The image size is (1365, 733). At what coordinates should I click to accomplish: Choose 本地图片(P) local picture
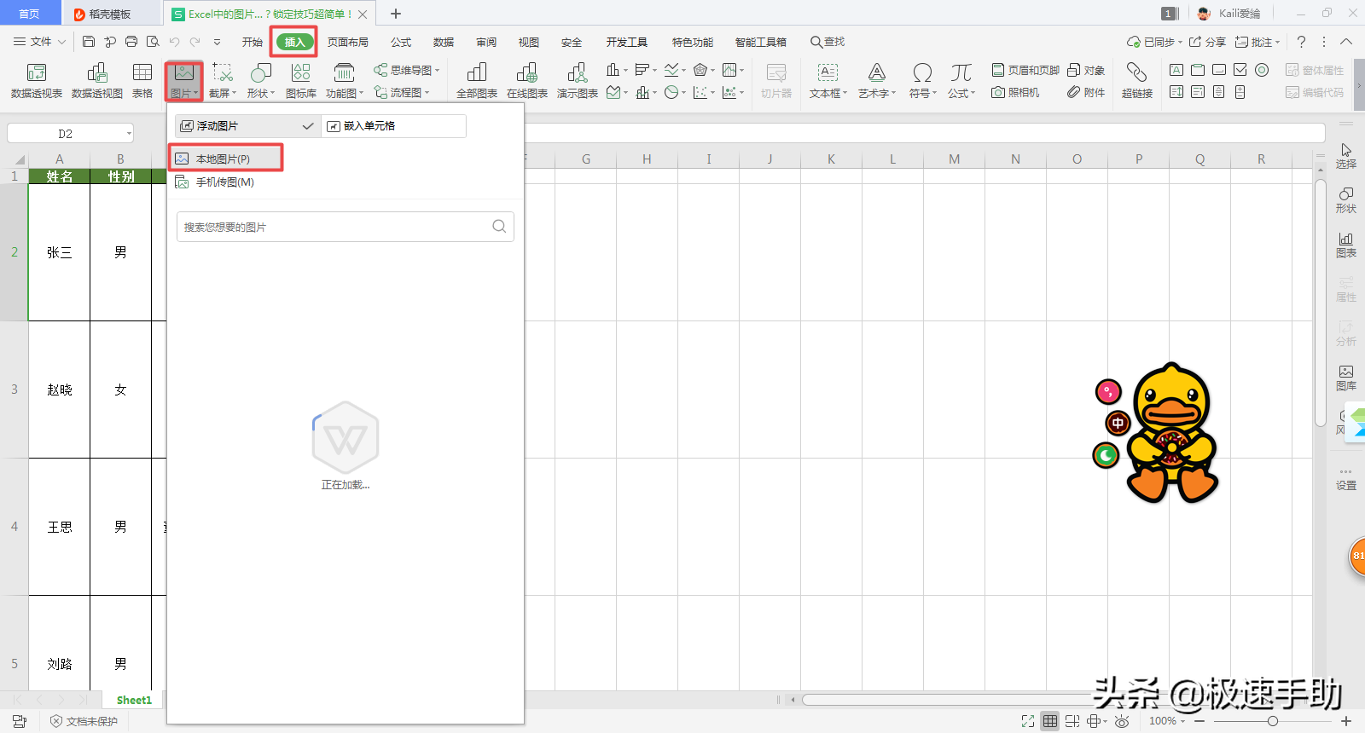coord(226,159)
